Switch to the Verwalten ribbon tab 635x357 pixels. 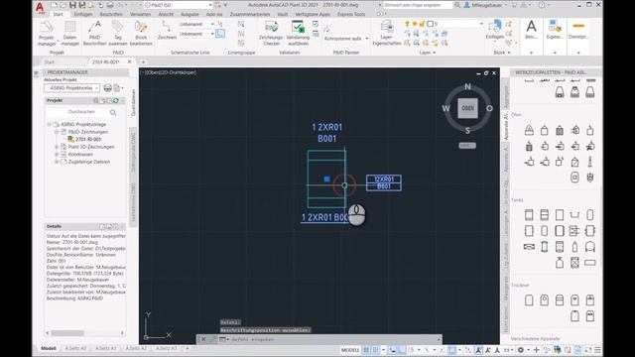140,14
